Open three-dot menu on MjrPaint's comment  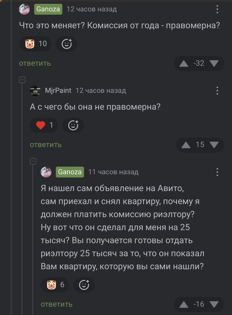[217, 91]
